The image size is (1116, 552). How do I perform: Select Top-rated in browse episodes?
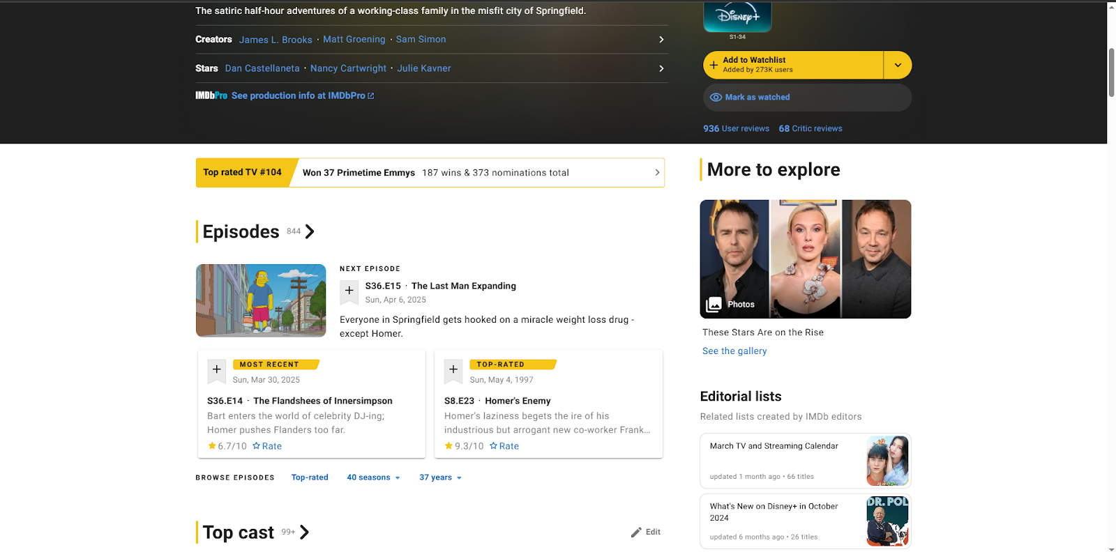pos(310,477)
